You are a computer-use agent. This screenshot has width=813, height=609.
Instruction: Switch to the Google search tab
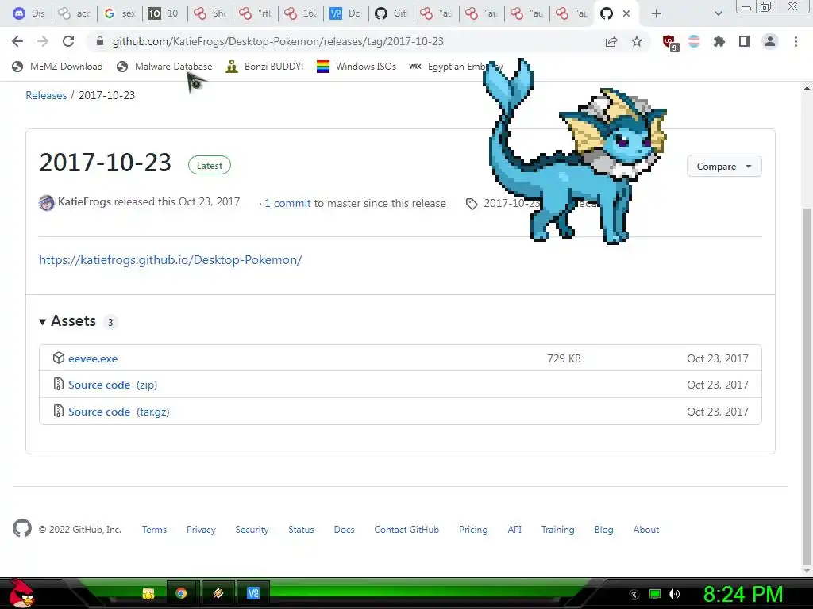click(x=120, y=13)
